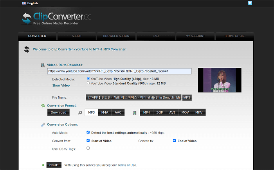
Task: Choose MOV conversion format
Action: tap(185, 112)
